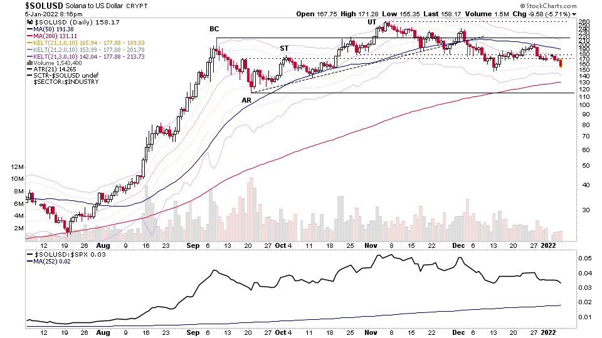Viewport: 602px width, 338px height.
Task: Click the 12M volume axis label
Action: click(18, 166)
